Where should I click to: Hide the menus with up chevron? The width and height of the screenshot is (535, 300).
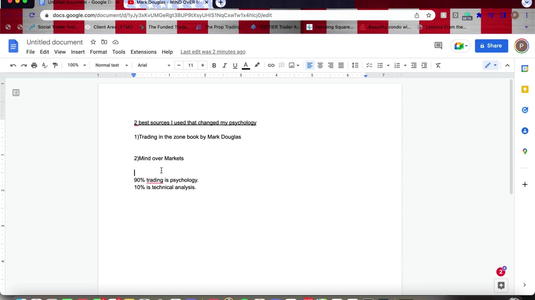pos(507,65)
